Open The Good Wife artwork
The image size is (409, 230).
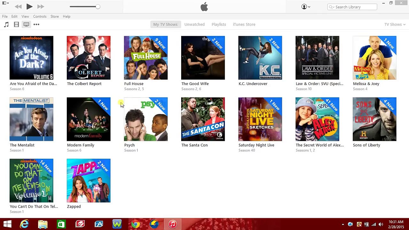click(x=203, y=58)
